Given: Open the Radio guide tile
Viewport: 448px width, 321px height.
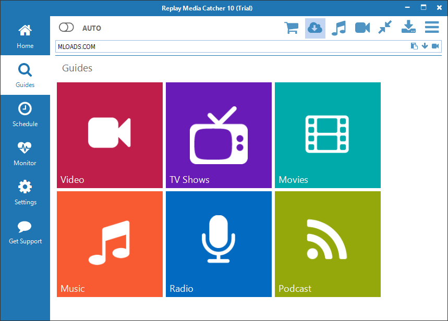Looking at the screenshot, I should [x=219, y=244].
